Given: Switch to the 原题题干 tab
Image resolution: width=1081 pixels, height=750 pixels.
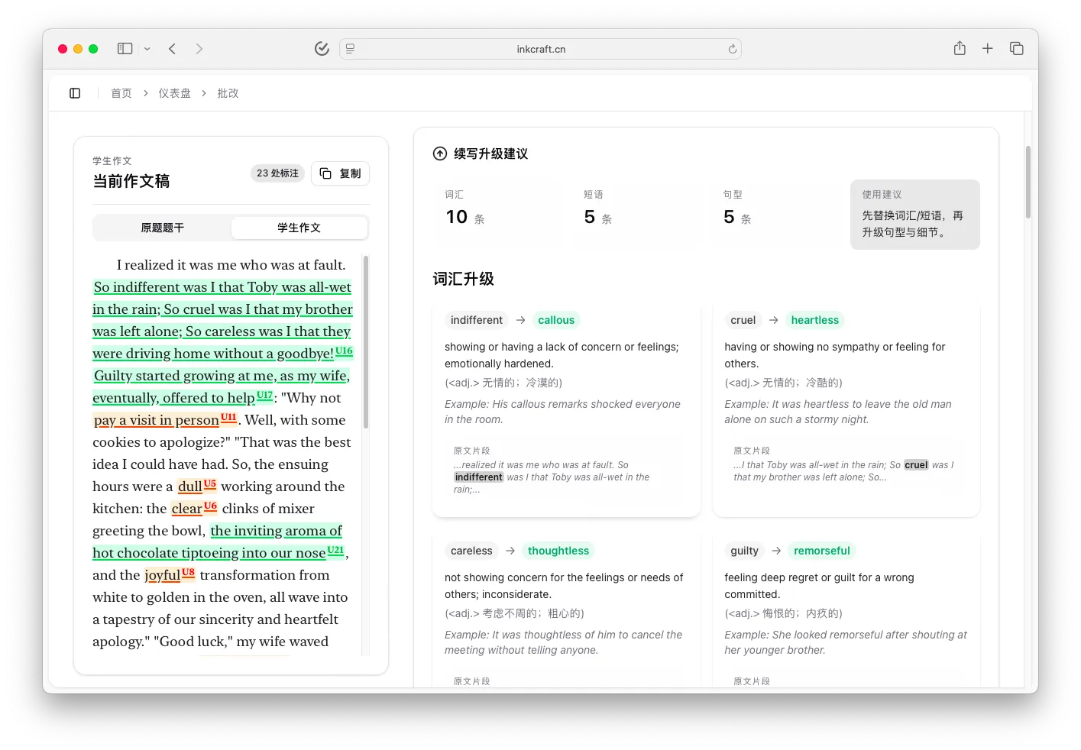Looking at the screenshot, I should pyautogui.click(x=161, y=227).
